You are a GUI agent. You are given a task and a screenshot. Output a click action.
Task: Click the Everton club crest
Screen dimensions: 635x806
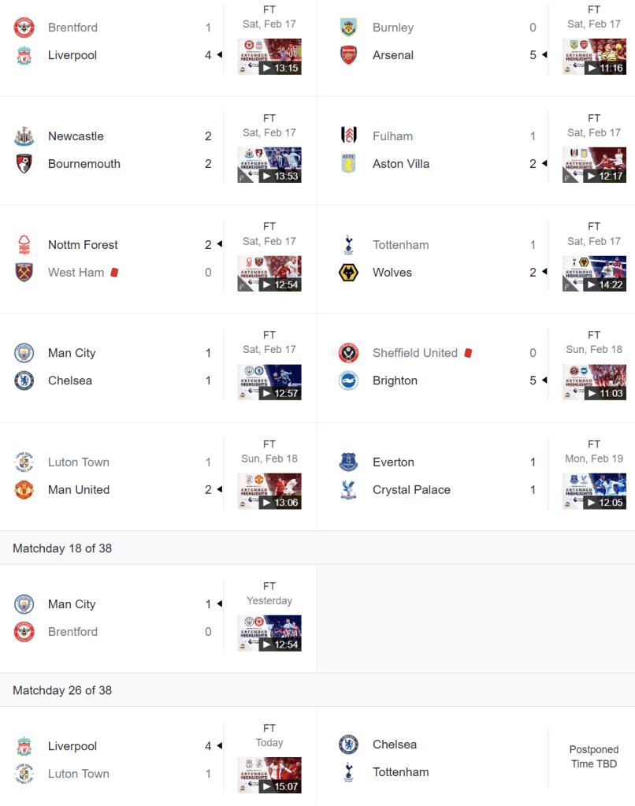point(348,462)
